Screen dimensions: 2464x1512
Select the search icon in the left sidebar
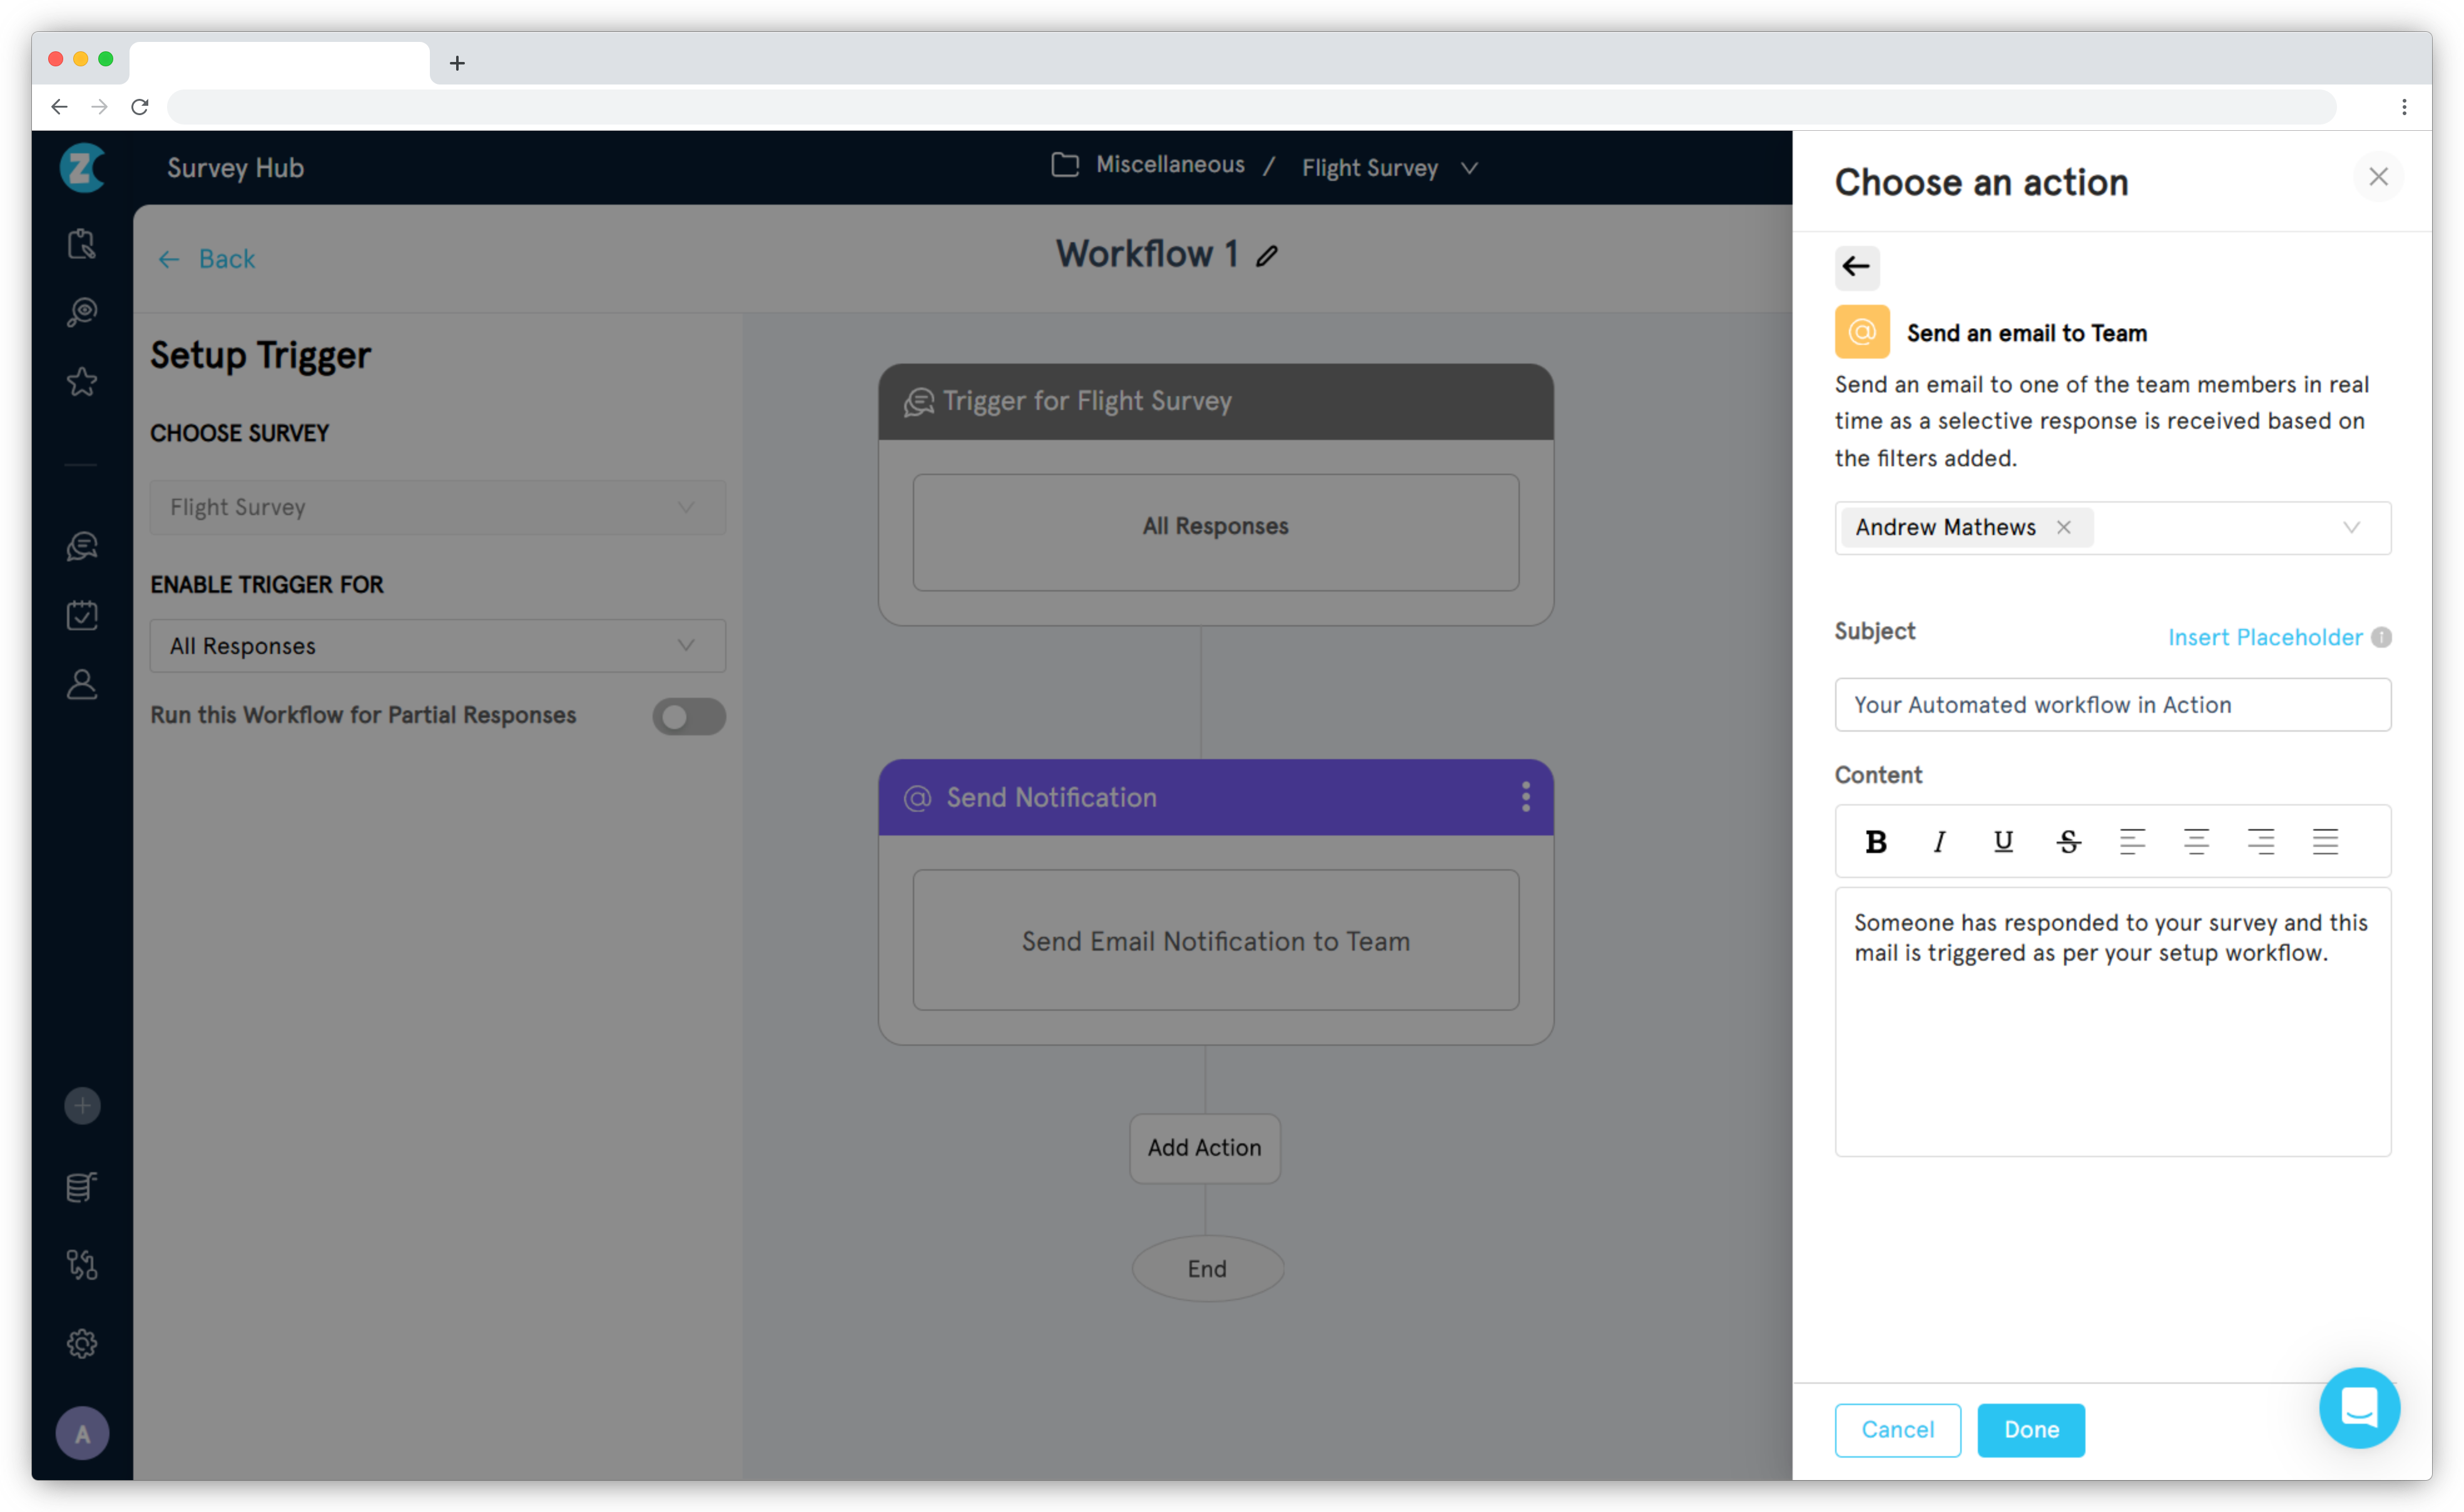82,310
